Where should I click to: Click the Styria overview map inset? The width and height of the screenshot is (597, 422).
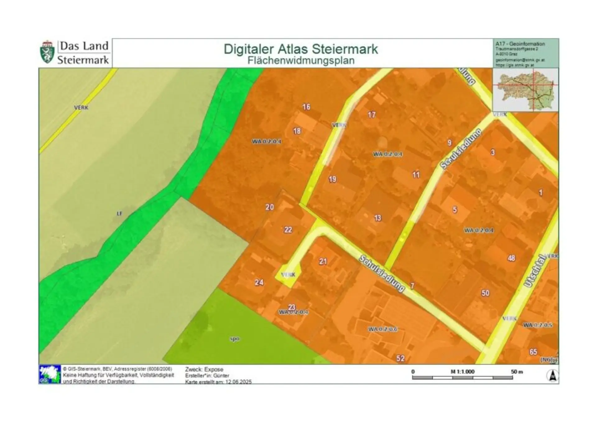pos(525,90)
